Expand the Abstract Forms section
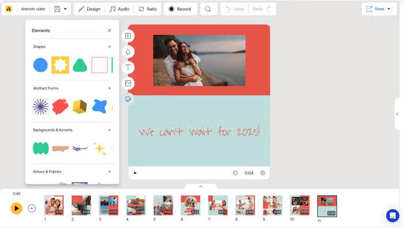The image size is (404, 228). (110, 88)
